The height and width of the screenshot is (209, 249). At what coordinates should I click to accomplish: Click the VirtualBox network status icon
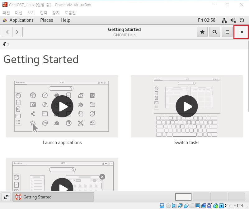[x=180, y=206]
